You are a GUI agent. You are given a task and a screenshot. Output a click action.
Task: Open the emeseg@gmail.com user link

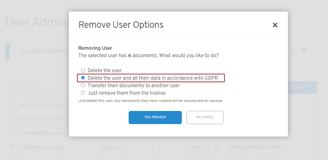point(42,133)
